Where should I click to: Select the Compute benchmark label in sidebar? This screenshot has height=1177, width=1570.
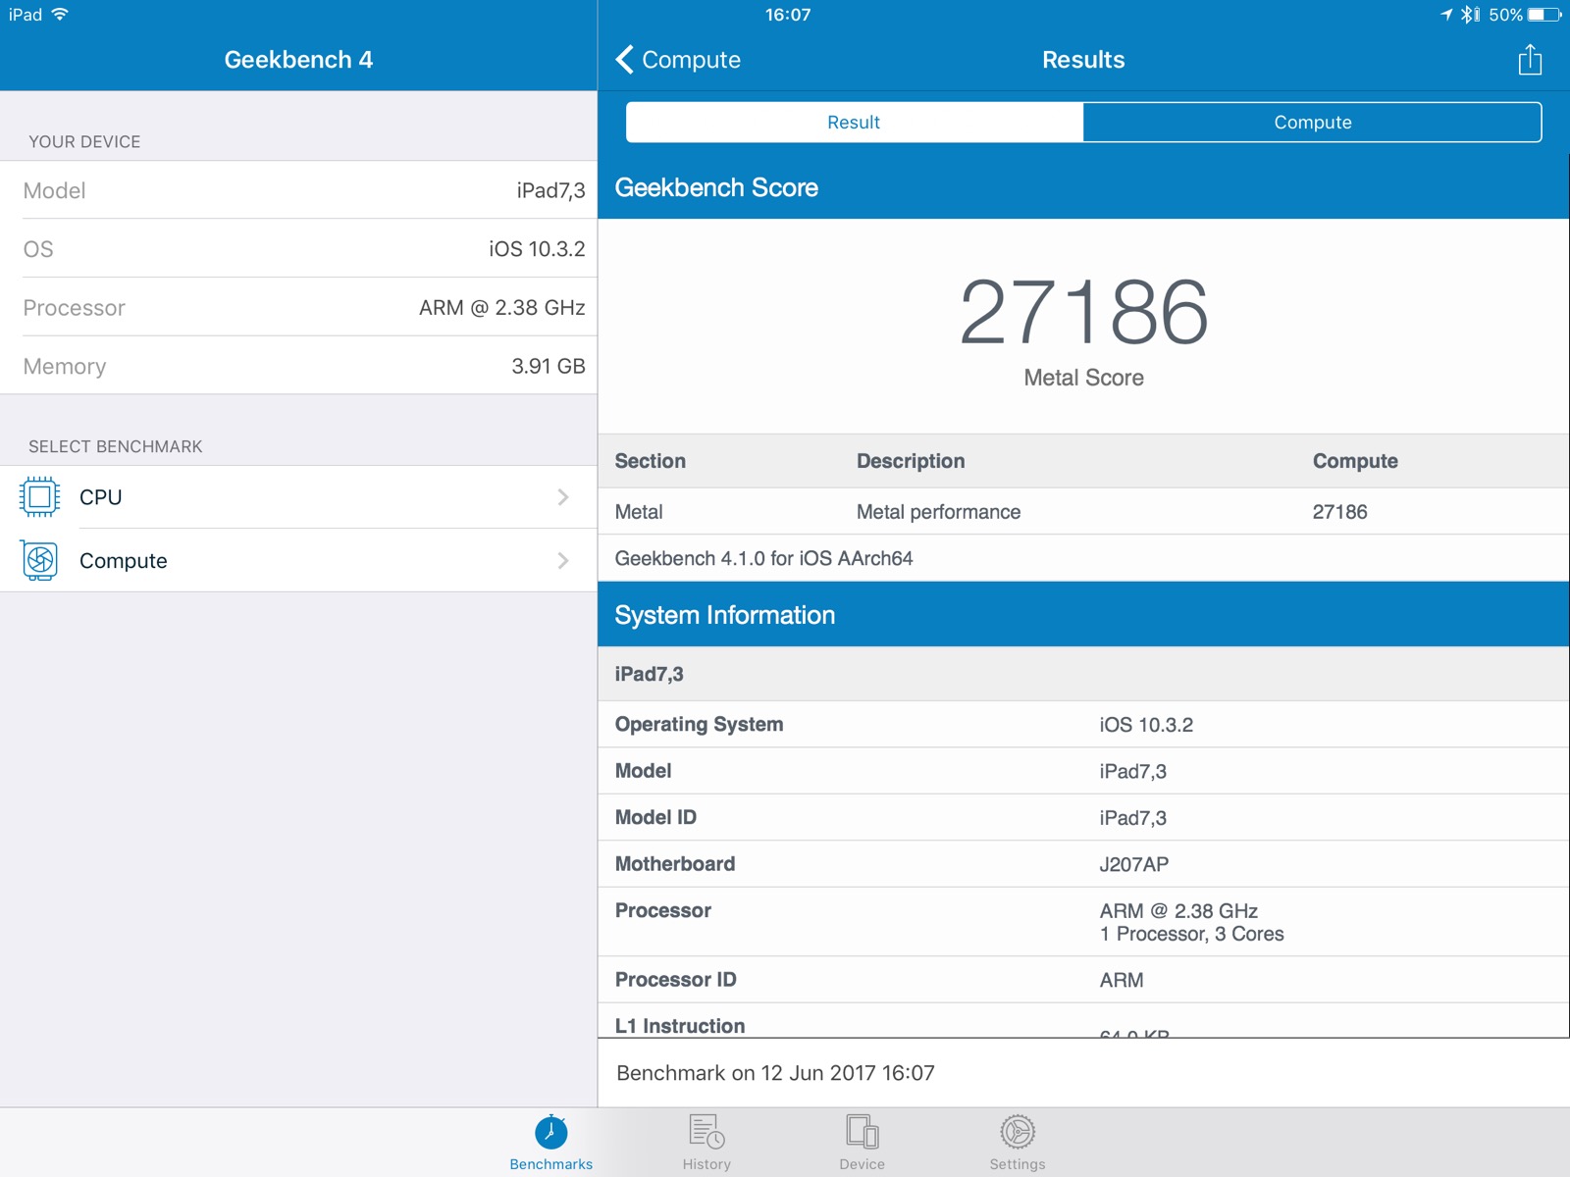click(124, 561)
